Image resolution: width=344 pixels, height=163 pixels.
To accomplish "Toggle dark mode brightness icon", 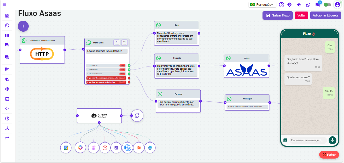I will click(289, 5).
